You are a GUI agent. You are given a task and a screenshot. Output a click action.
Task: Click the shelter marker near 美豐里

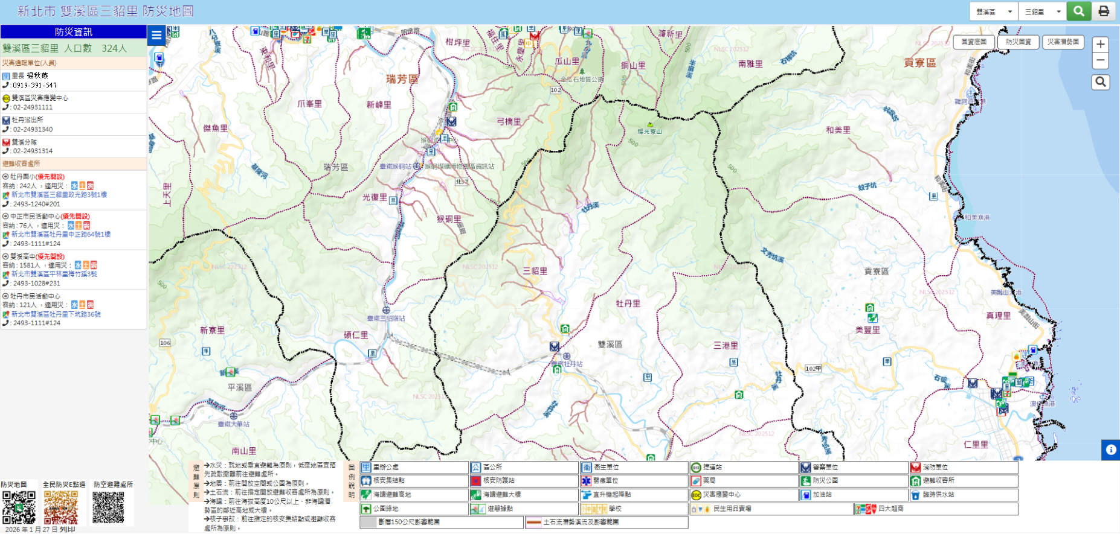(869, 308)
